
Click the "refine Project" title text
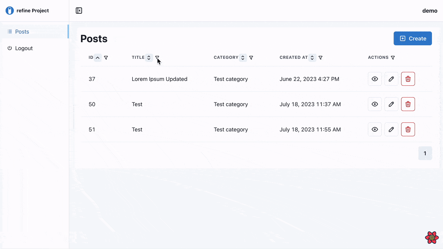(33, 11)
